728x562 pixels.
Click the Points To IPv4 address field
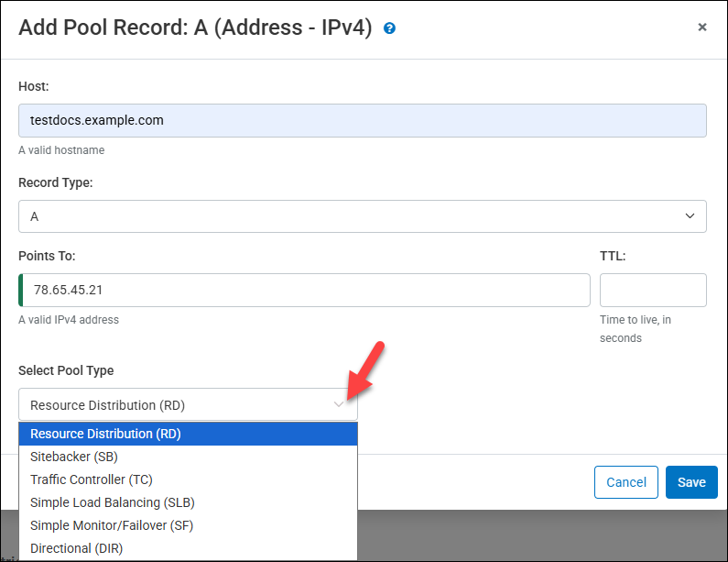click(x=304, y=290)
